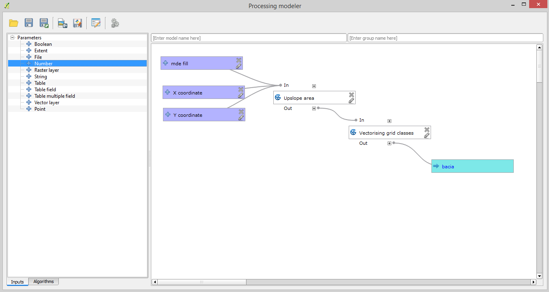This screenshot has height=292, width=549.
Task: Delete the mde fill input
Action: [x=239, y=60]
